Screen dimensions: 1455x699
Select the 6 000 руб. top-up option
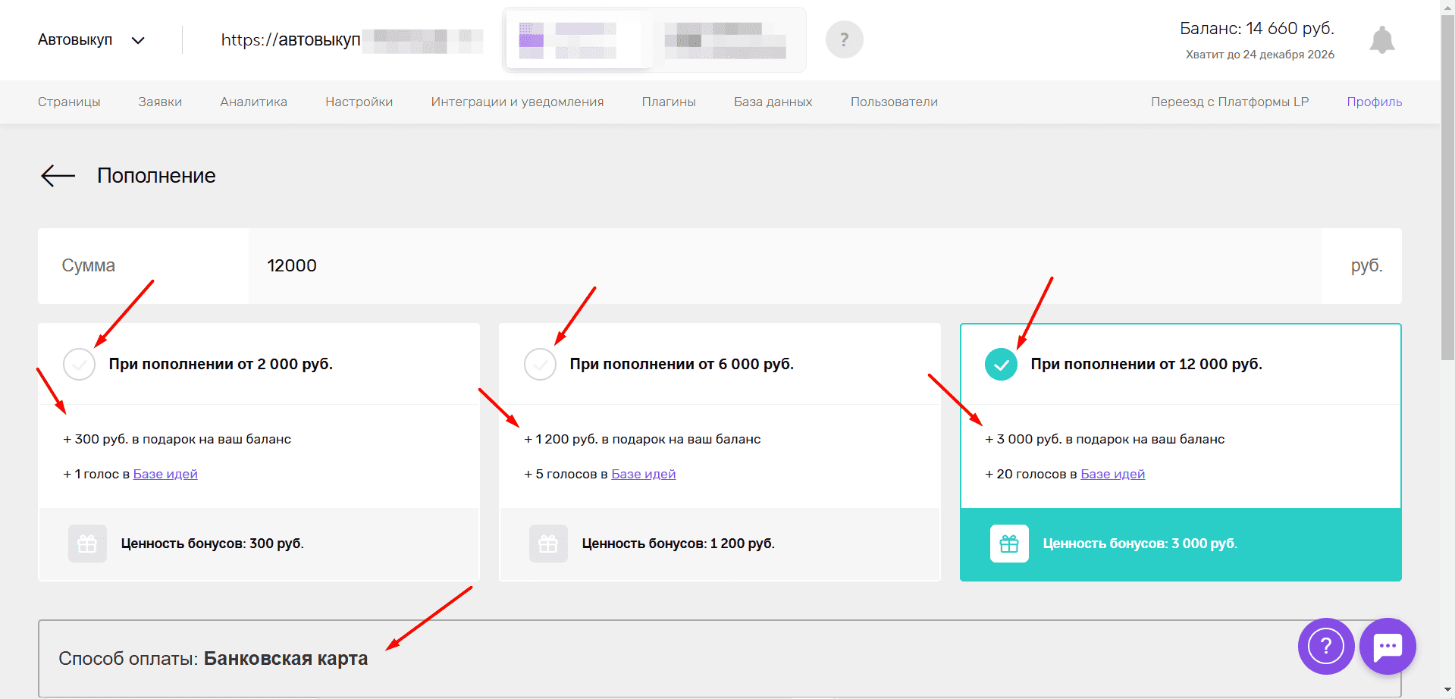[x=540, y=365]
